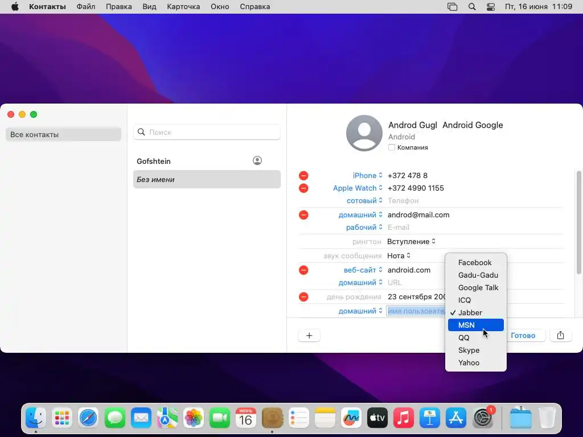
Task: Open Photos app in the Dock
Action: (x=194, y=418)
